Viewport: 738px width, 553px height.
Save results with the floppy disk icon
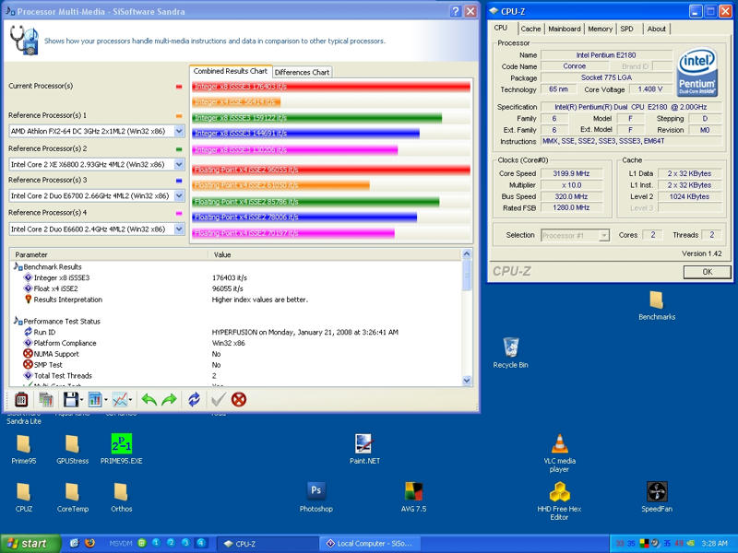[71, 400]
